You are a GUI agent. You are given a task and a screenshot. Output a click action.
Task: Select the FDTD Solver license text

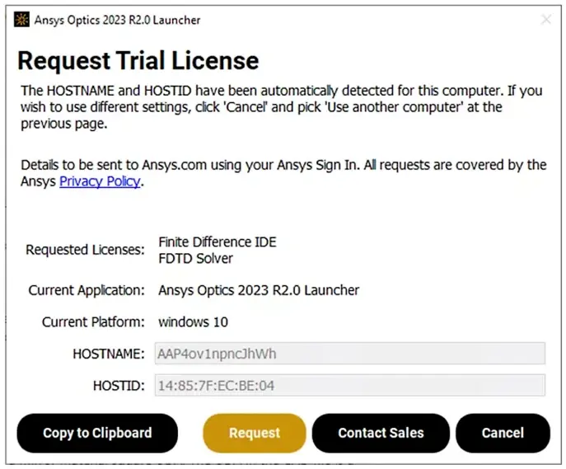(x=195, y=259)
